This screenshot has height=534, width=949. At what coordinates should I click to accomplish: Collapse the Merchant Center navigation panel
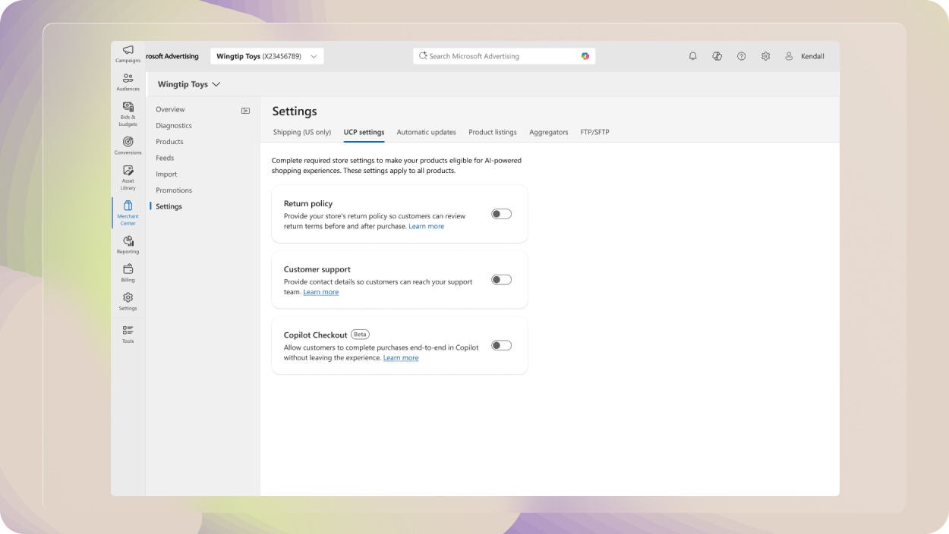pos(244,109)
